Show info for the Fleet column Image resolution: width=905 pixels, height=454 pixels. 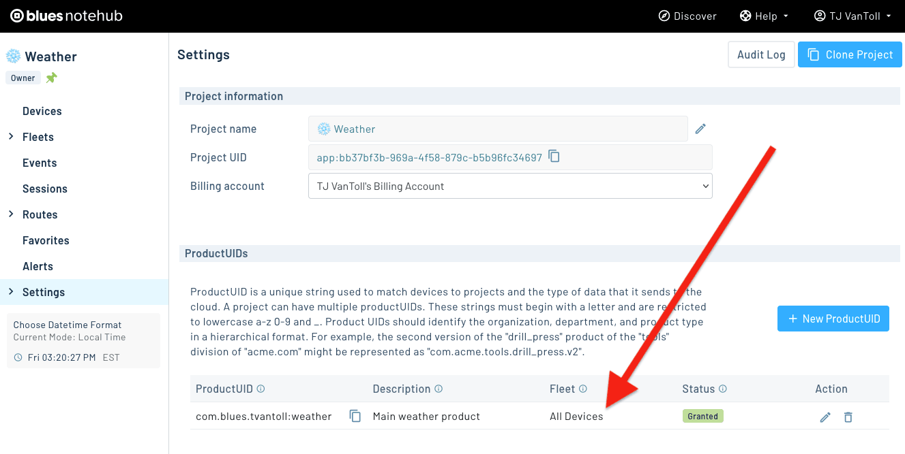583,389
